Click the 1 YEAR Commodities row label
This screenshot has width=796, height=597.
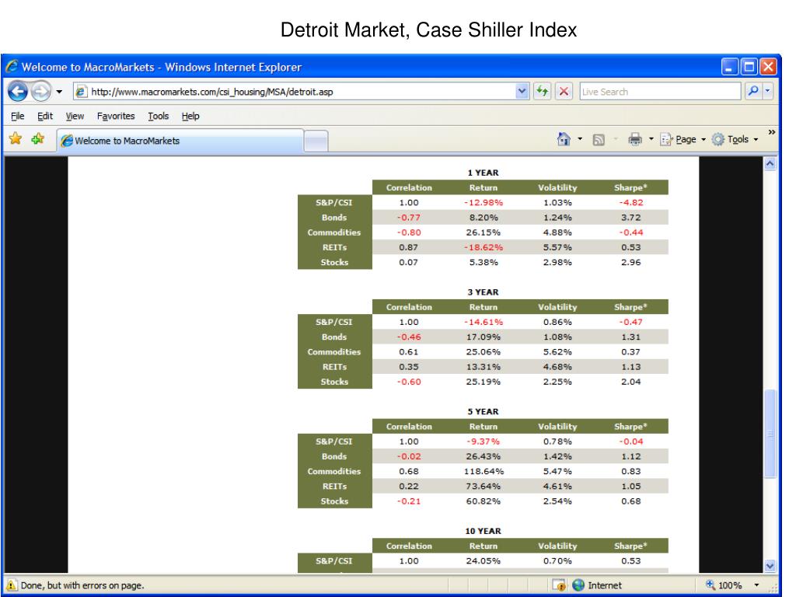(334, 232)
